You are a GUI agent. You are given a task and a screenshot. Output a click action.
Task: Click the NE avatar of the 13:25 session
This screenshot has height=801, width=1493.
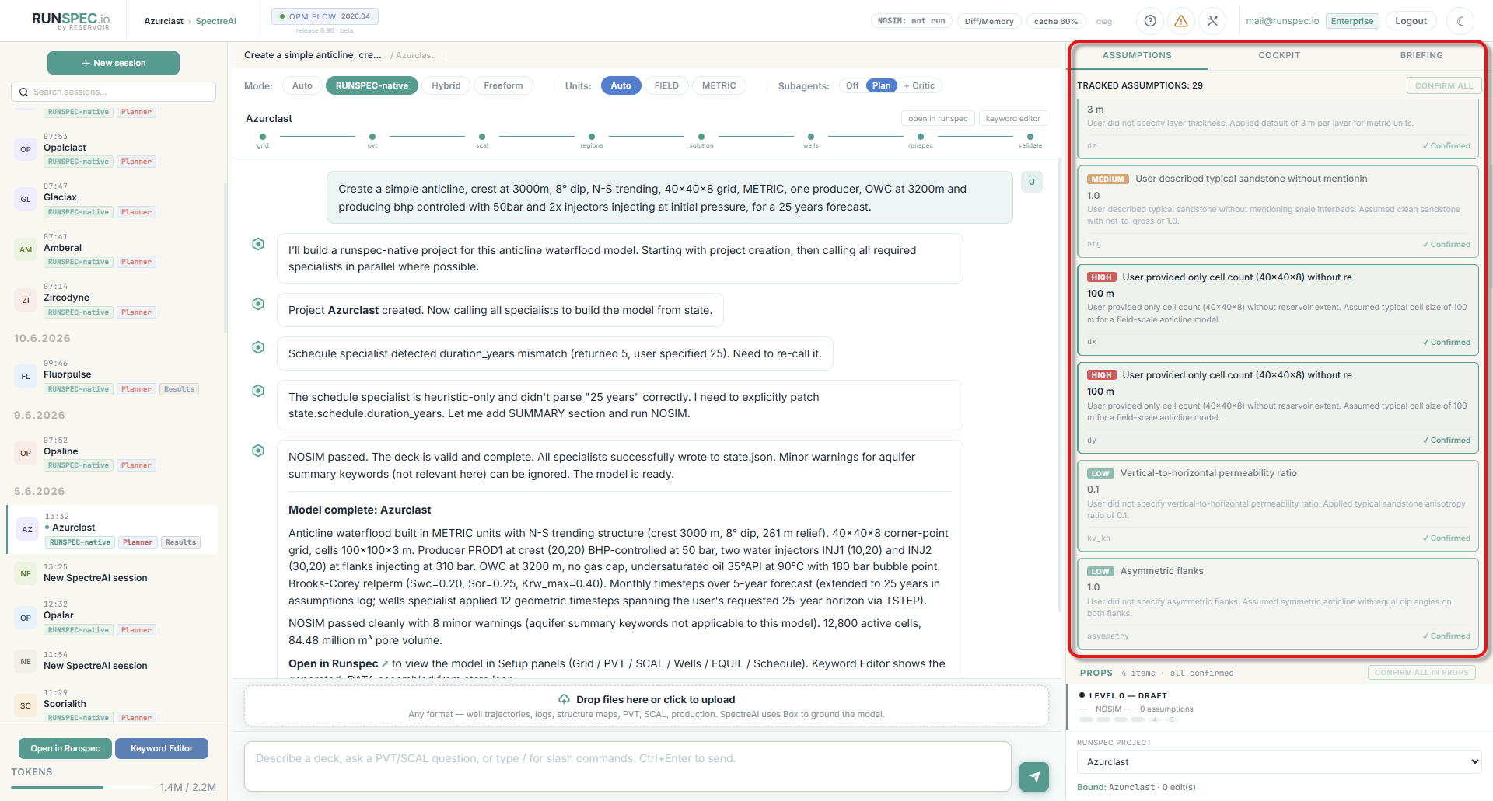click(x=26, y=573)
